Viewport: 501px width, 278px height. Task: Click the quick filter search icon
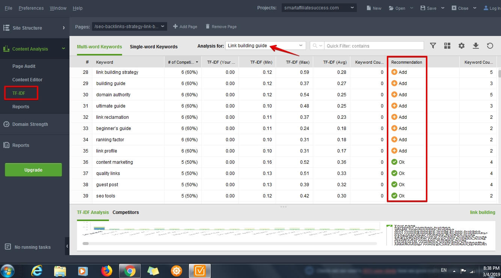[x=314, y=46]
